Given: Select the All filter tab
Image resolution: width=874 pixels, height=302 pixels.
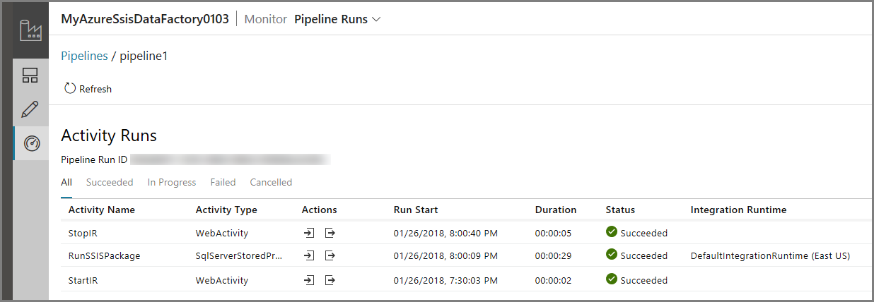Looking at the screenshot, I should coord(66,182).
